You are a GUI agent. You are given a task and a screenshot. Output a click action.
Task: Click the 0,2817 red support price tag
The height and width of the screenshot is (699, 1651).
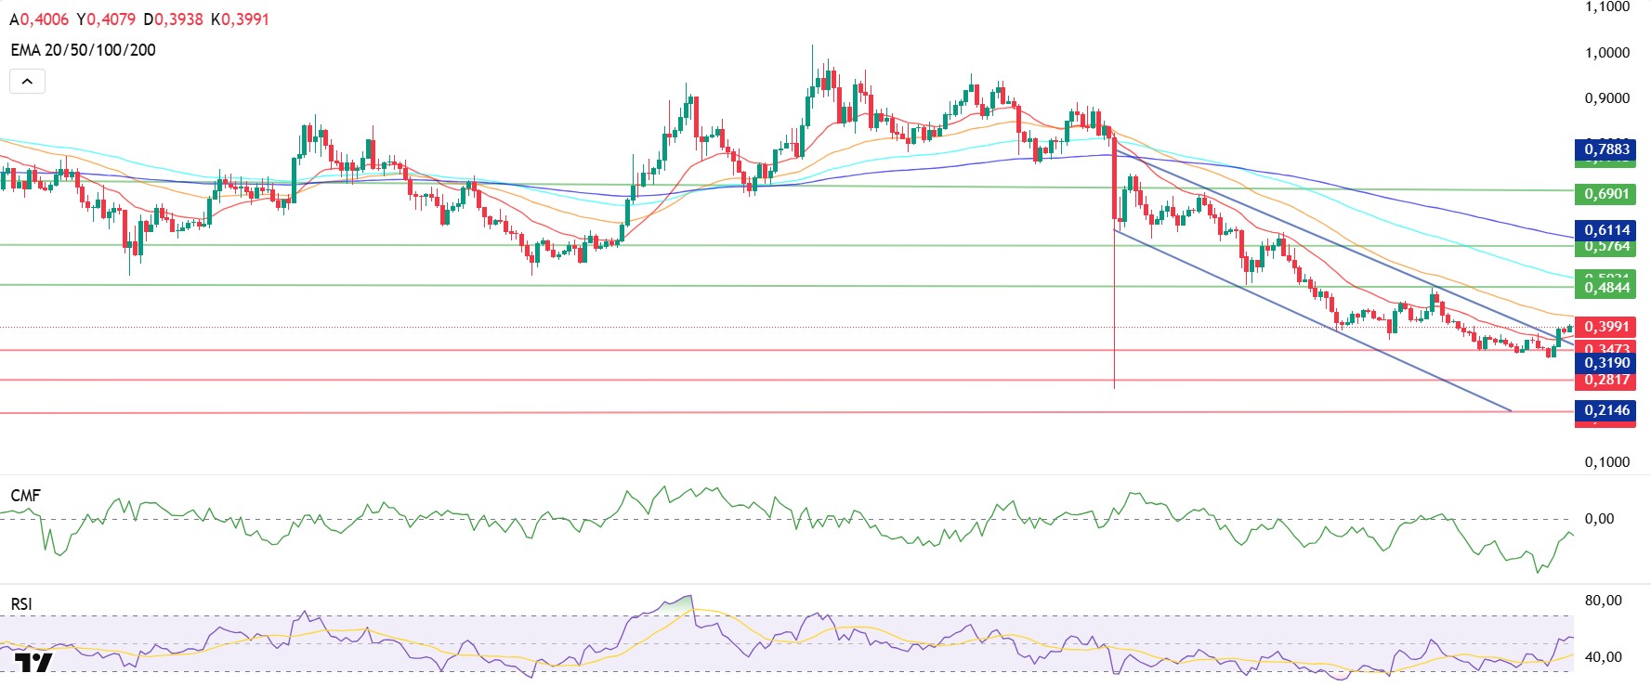(1606, 381)
